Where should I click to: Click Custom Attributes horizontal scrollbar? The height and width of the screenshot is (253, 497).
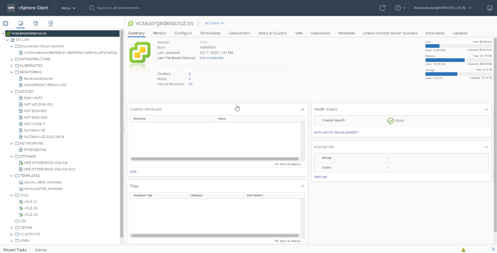coord(215,159)
